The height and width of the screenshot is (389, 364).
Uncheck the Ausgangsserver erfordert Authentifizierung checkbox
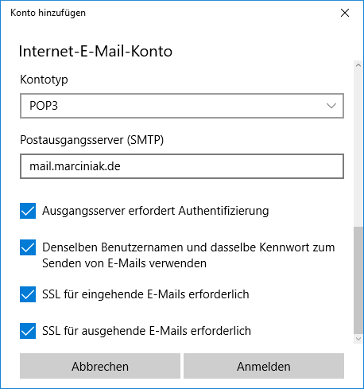click(28, 211)
